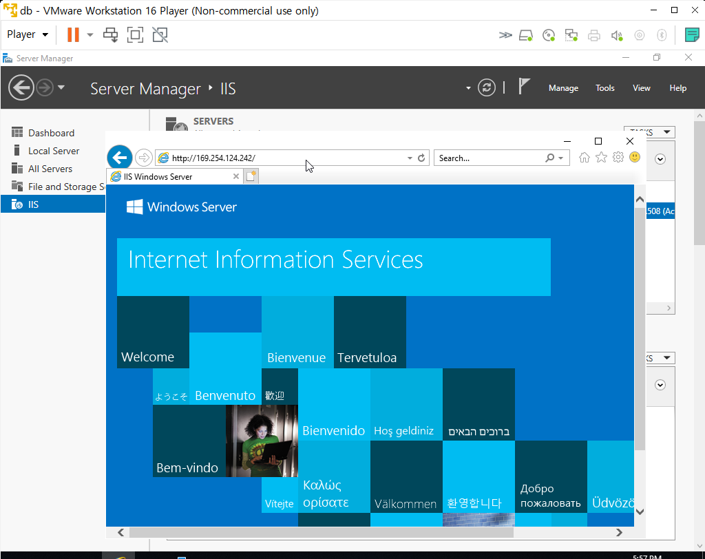This screenshot has width=705, height=559.
Task: Click browser horizontal scrollbar right arrow
Action: [x=619, y=532]
